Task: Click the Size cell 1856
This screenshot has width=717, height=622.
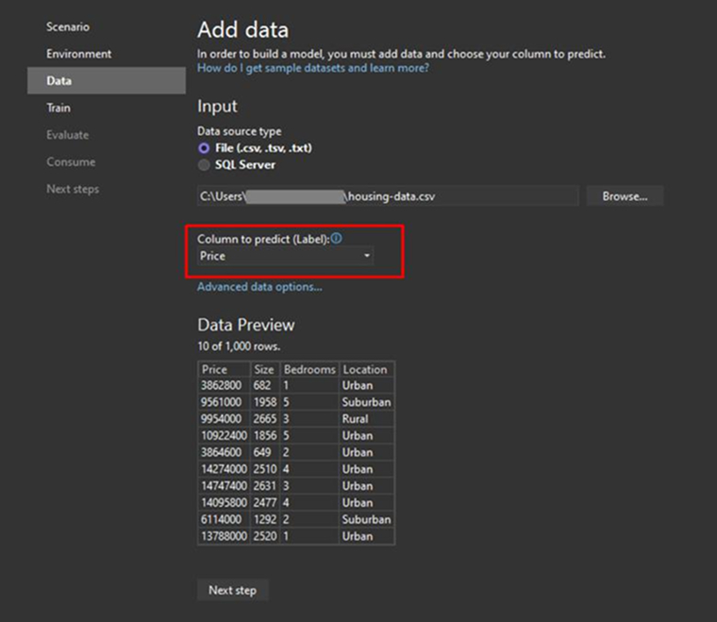Action: (x=265, y=435)
